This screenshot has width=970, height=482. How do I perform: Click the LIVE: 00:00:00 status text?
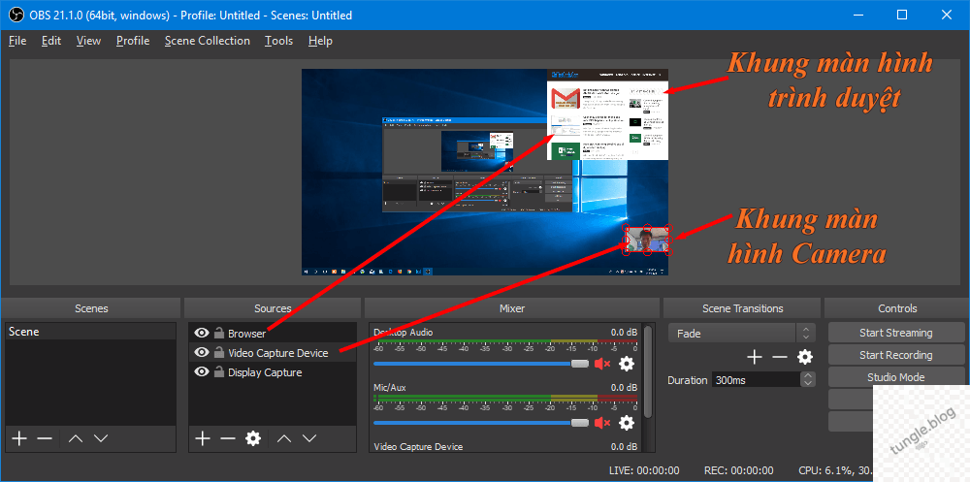pyautogui.click(x=644, y=470)
